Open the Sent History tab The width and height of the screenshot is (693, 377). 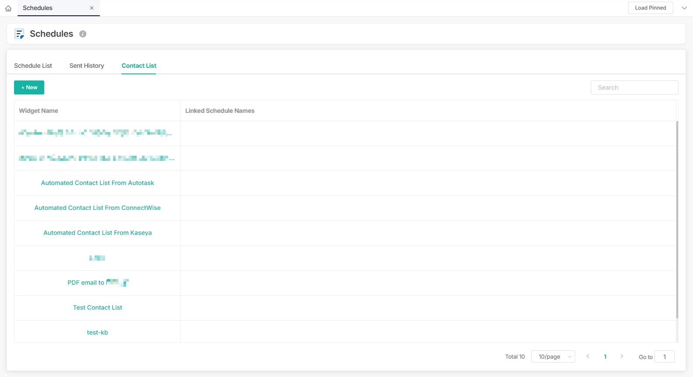[87, 66]
